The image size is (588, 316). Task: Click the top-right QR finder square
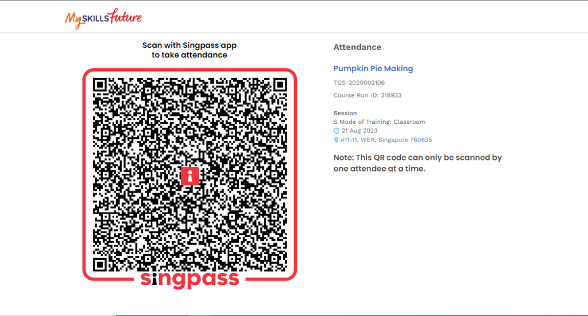pyautogui.click(x=280, y=85)
